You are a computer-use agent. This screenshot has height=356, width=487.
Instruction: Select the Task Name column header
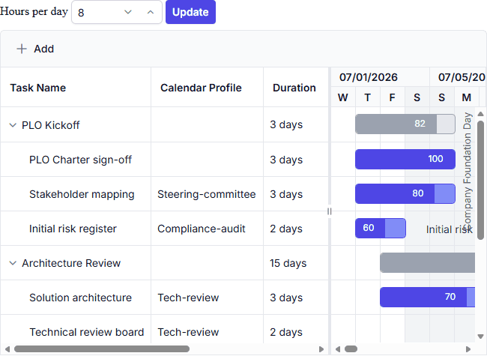coord(76,88)
